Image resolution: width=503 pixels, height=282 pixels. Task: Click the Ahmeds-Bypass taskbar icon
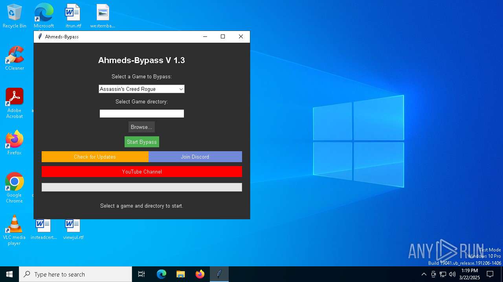pyautogui.click(x=219, y=274)
